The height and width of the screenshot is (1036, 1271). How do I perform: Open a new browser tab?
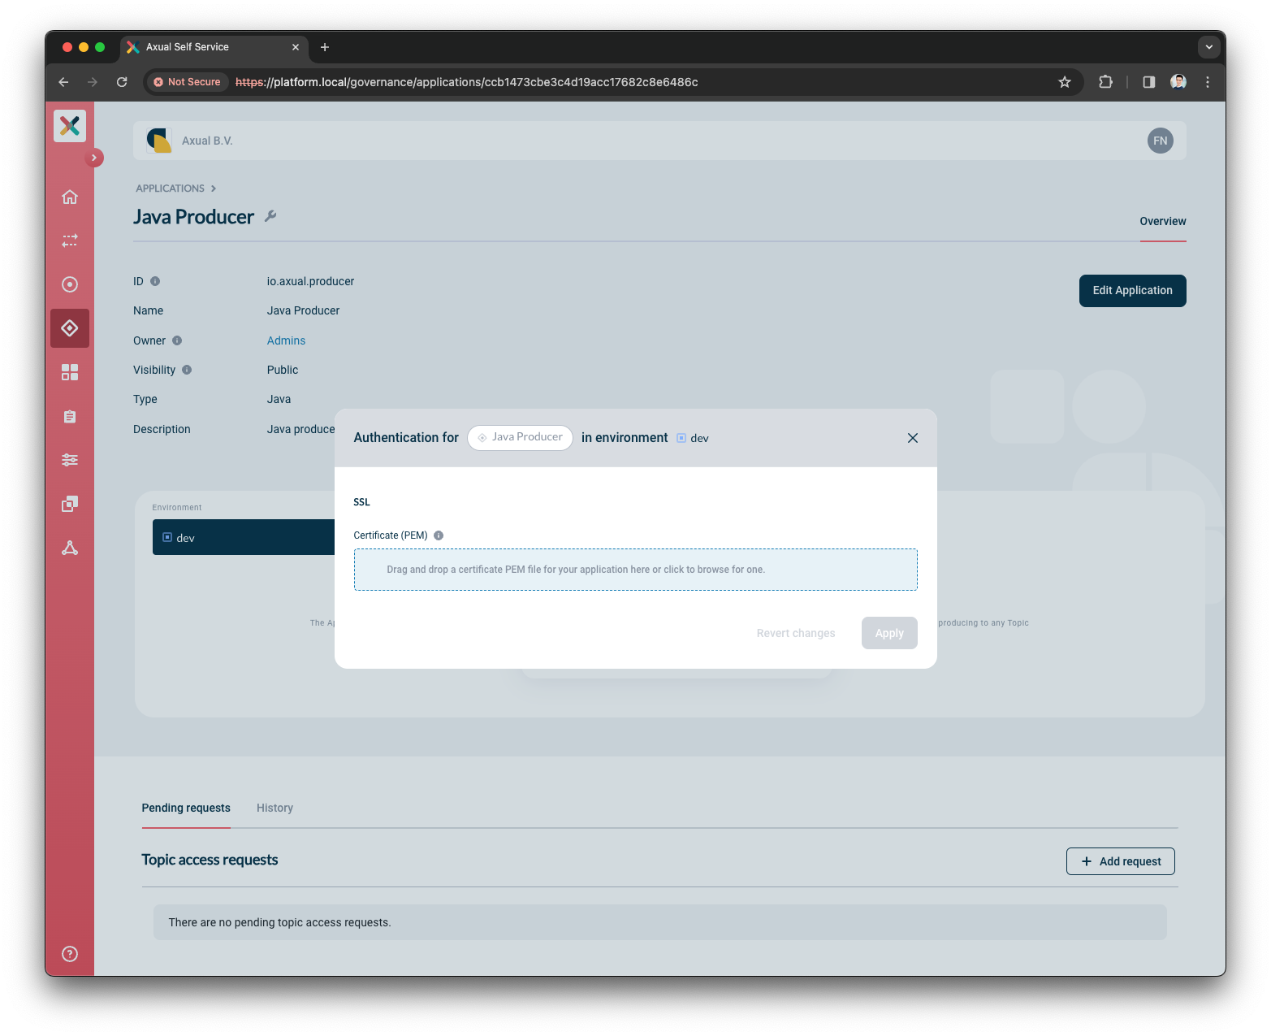(325, 47)
